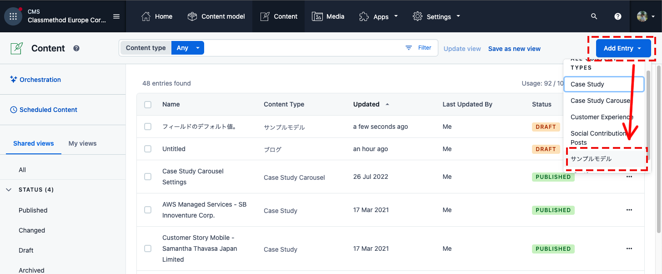Switch to the My views tab
Screen dimensions: 662x274
[82, 143]
